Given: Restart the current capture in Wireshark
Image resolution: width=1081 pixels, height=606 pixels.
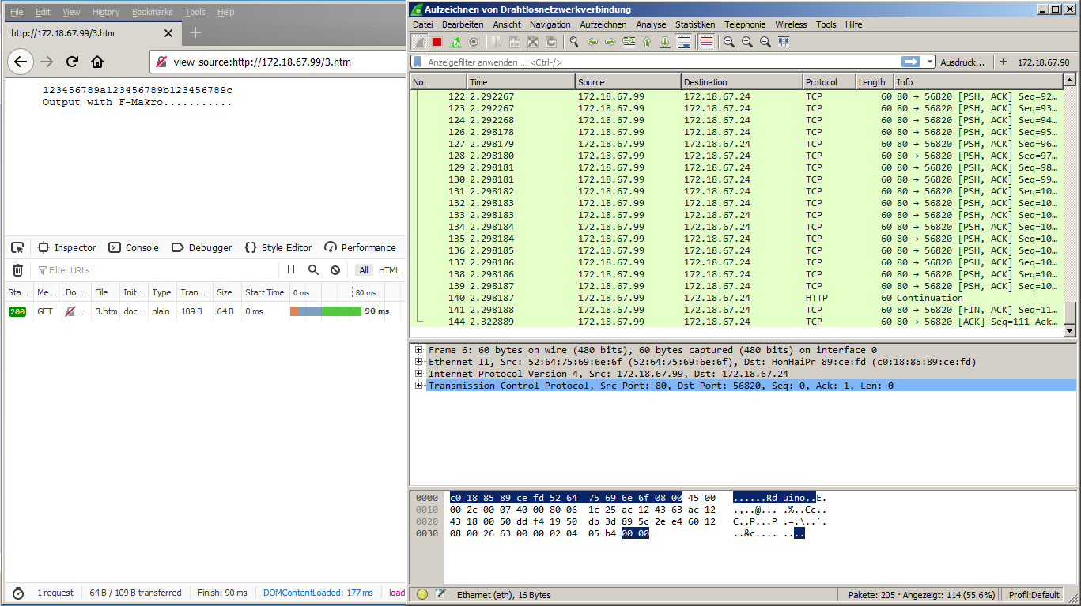Looking at the screenshot, I should 455,42.
